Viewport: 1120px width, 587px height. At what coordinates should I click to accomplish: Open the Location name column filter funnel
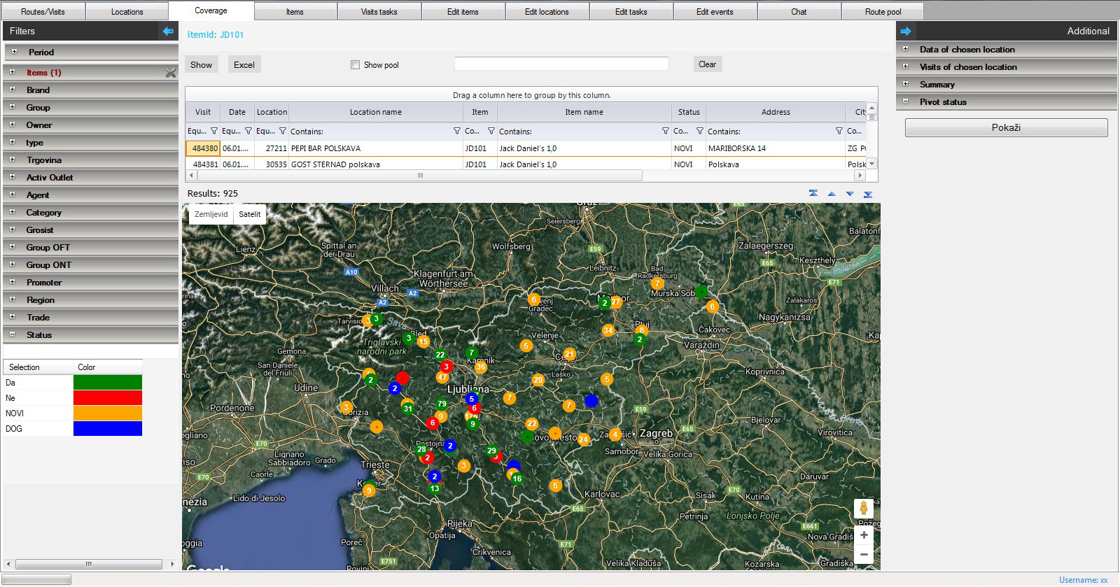tap(456, 131)
